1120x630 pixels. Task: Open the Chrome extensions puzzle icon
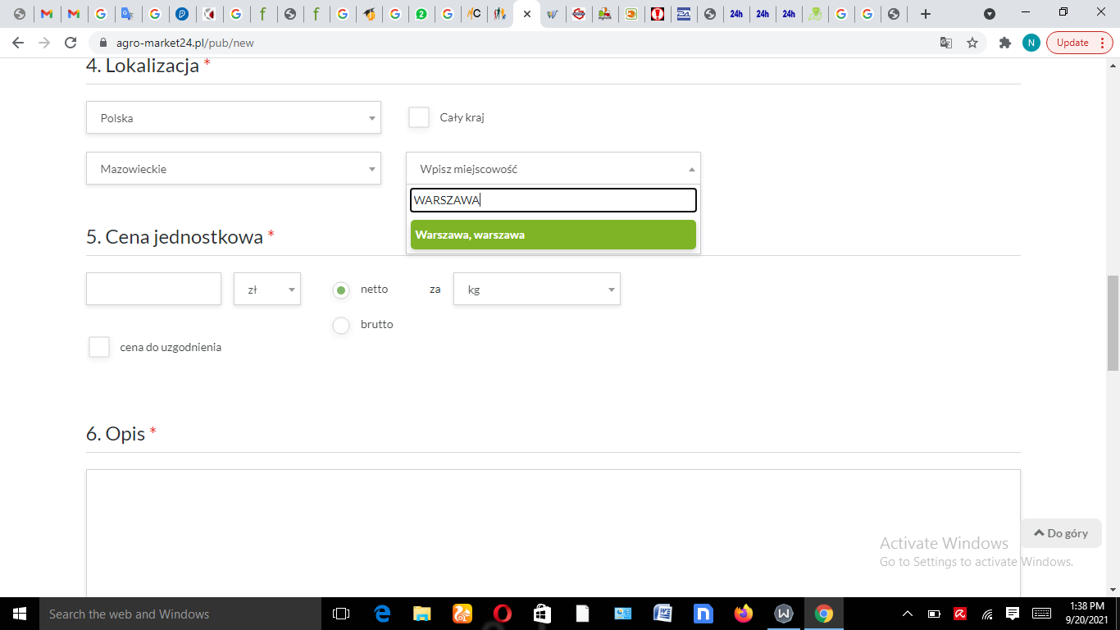[x=1005, y=43]
